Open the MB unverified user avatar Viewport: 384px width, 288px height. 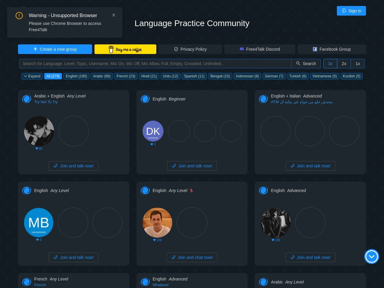pos(39,223)
